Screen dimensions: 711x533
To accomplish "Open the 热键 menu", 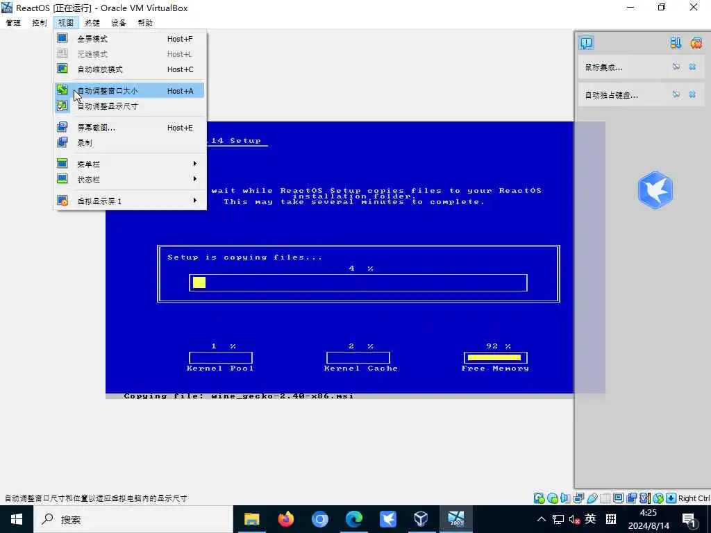I will [92, 23].
